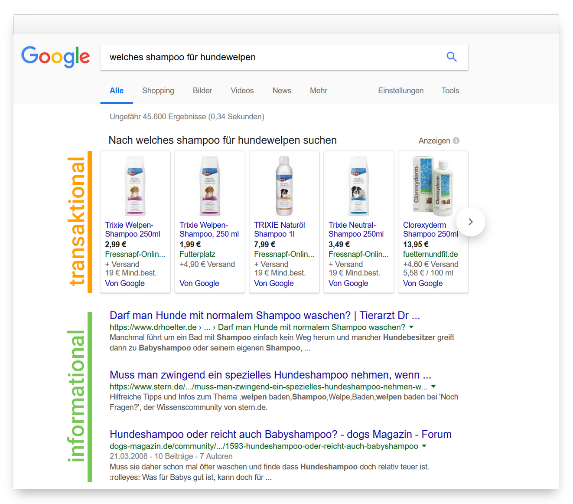Viewport: 573px width, 504px height.
Task: Click the Clorexyderm Shampoo product image
Action: pos(433,186)
